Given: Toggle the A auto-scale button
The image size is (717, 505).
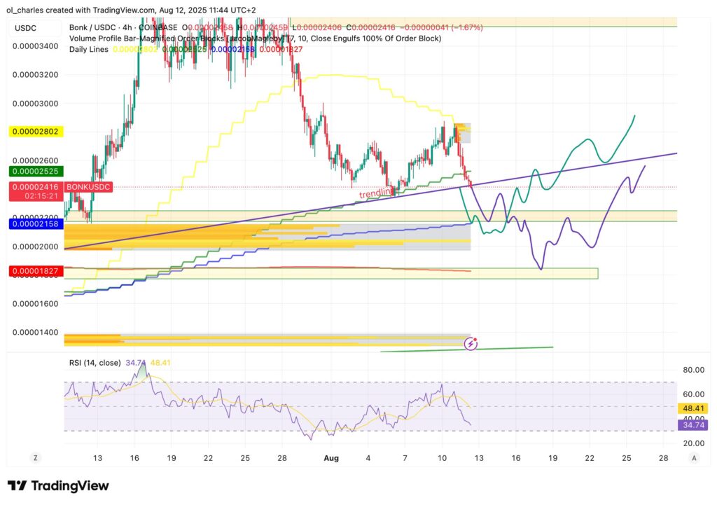Looking at the screenshot, I should point(693,457).
